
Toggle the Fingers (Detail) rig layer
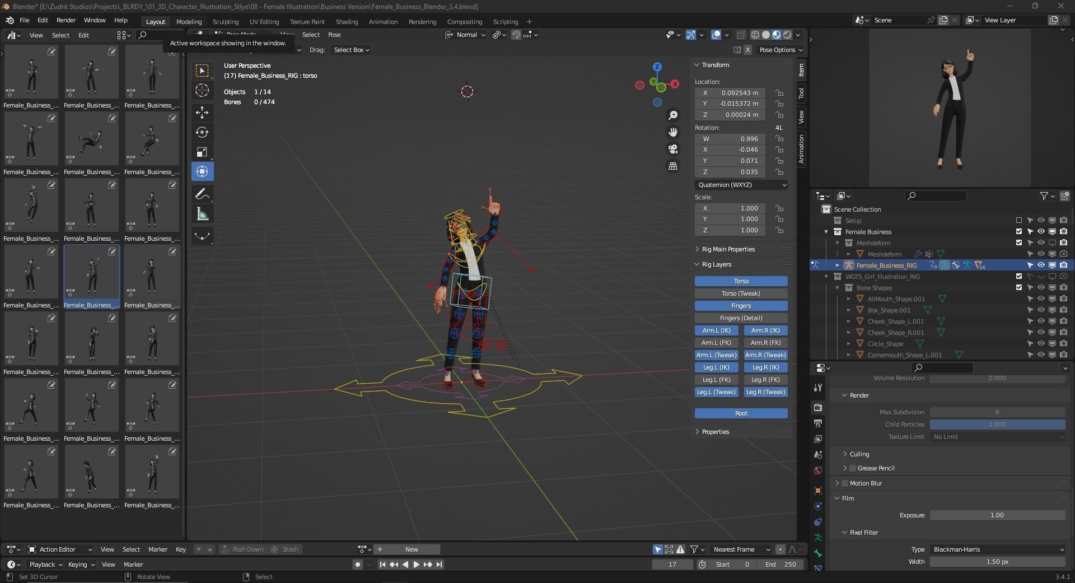click(741, 318)
